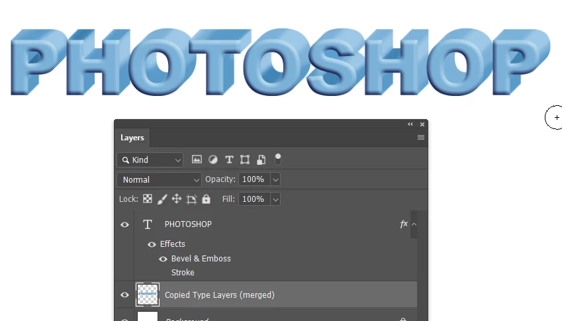Toggle visibility of all Effects
This screenshot has width=562, height=321.
tap(152, 244)
